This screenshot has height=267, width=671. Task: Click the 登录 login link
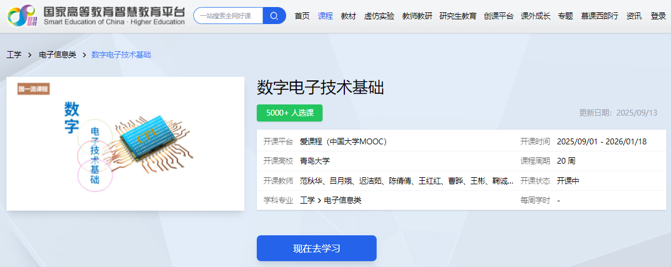pos(658,16)
